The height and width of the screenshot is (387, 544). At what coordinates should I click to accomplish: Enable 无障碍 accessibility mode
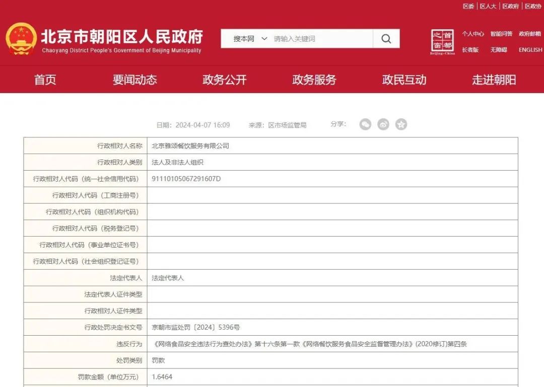click(499, 50)
